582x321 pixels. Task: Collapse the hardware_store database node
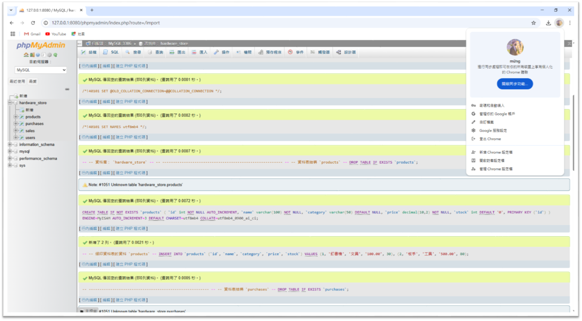10,103
